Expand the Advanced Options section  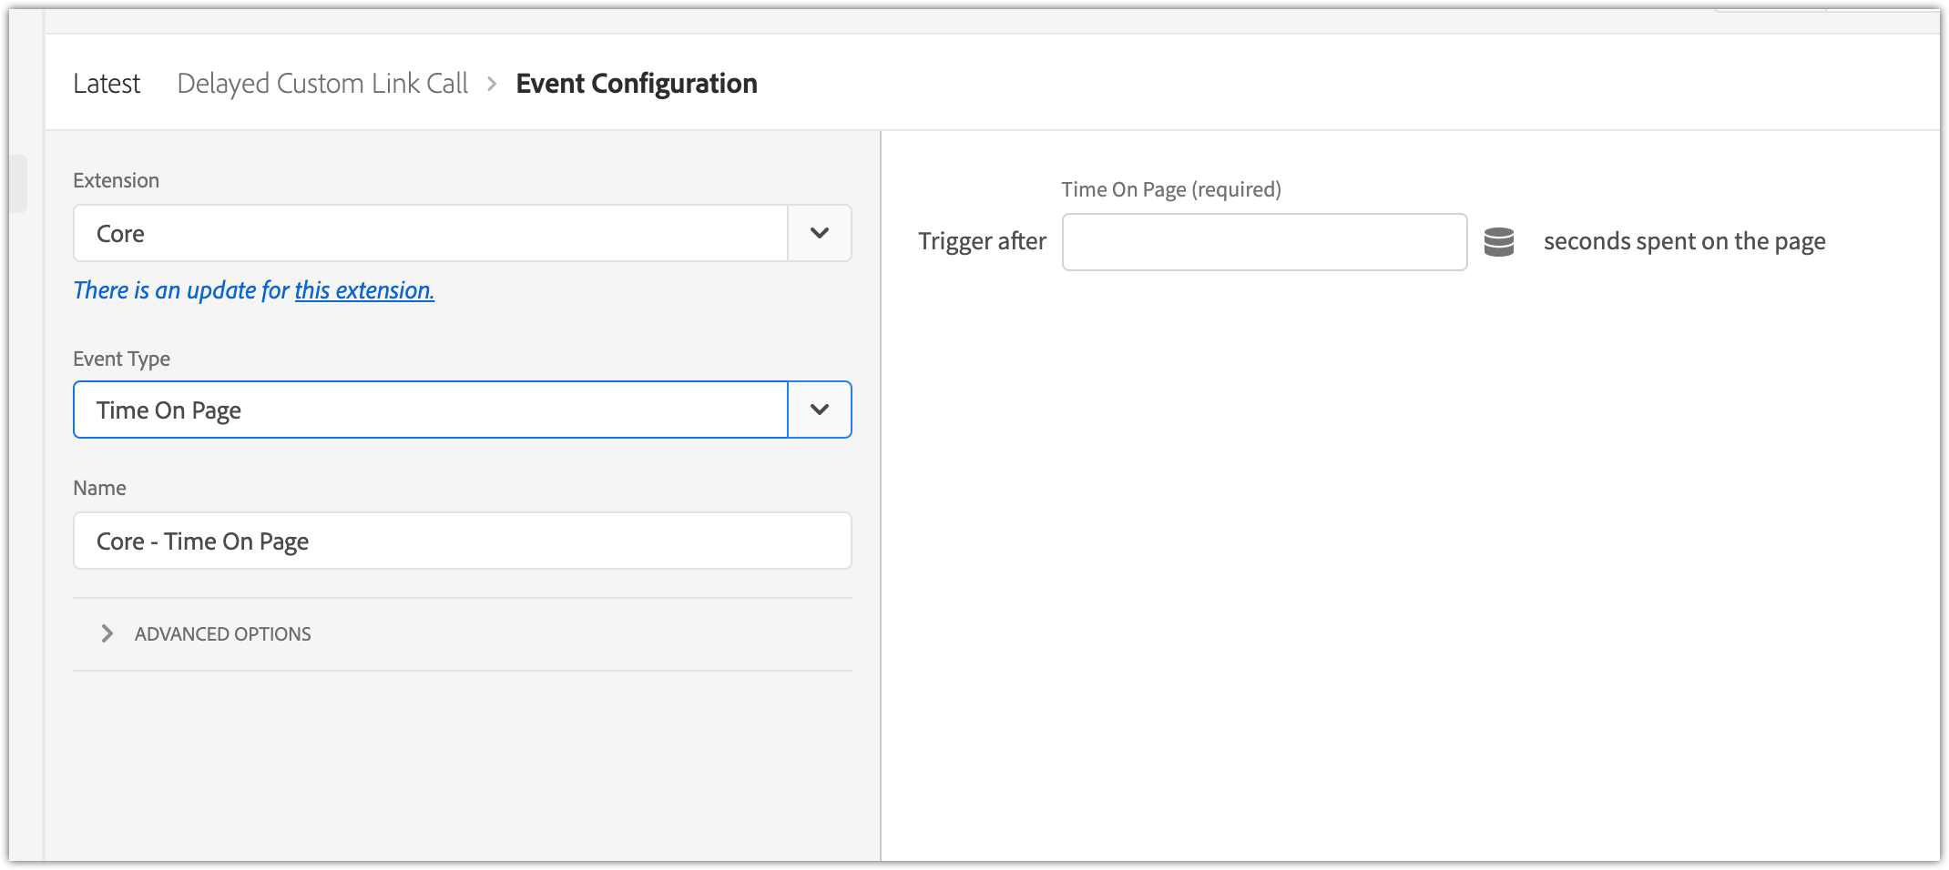[x=107, y=633]
